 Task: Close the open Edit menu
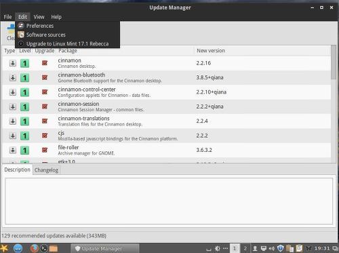tap(22, 17)
